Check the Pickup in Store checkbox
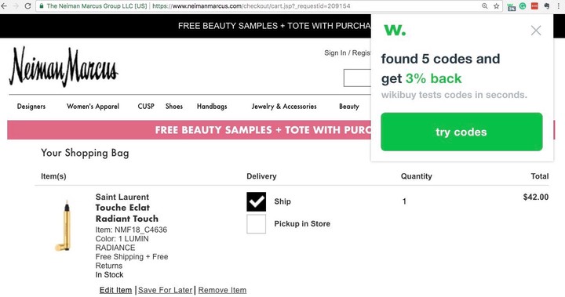Viewport: 565px width, 297px height. point(256,224)
